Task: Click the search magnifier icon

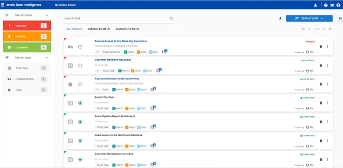Action: point(171,18)
